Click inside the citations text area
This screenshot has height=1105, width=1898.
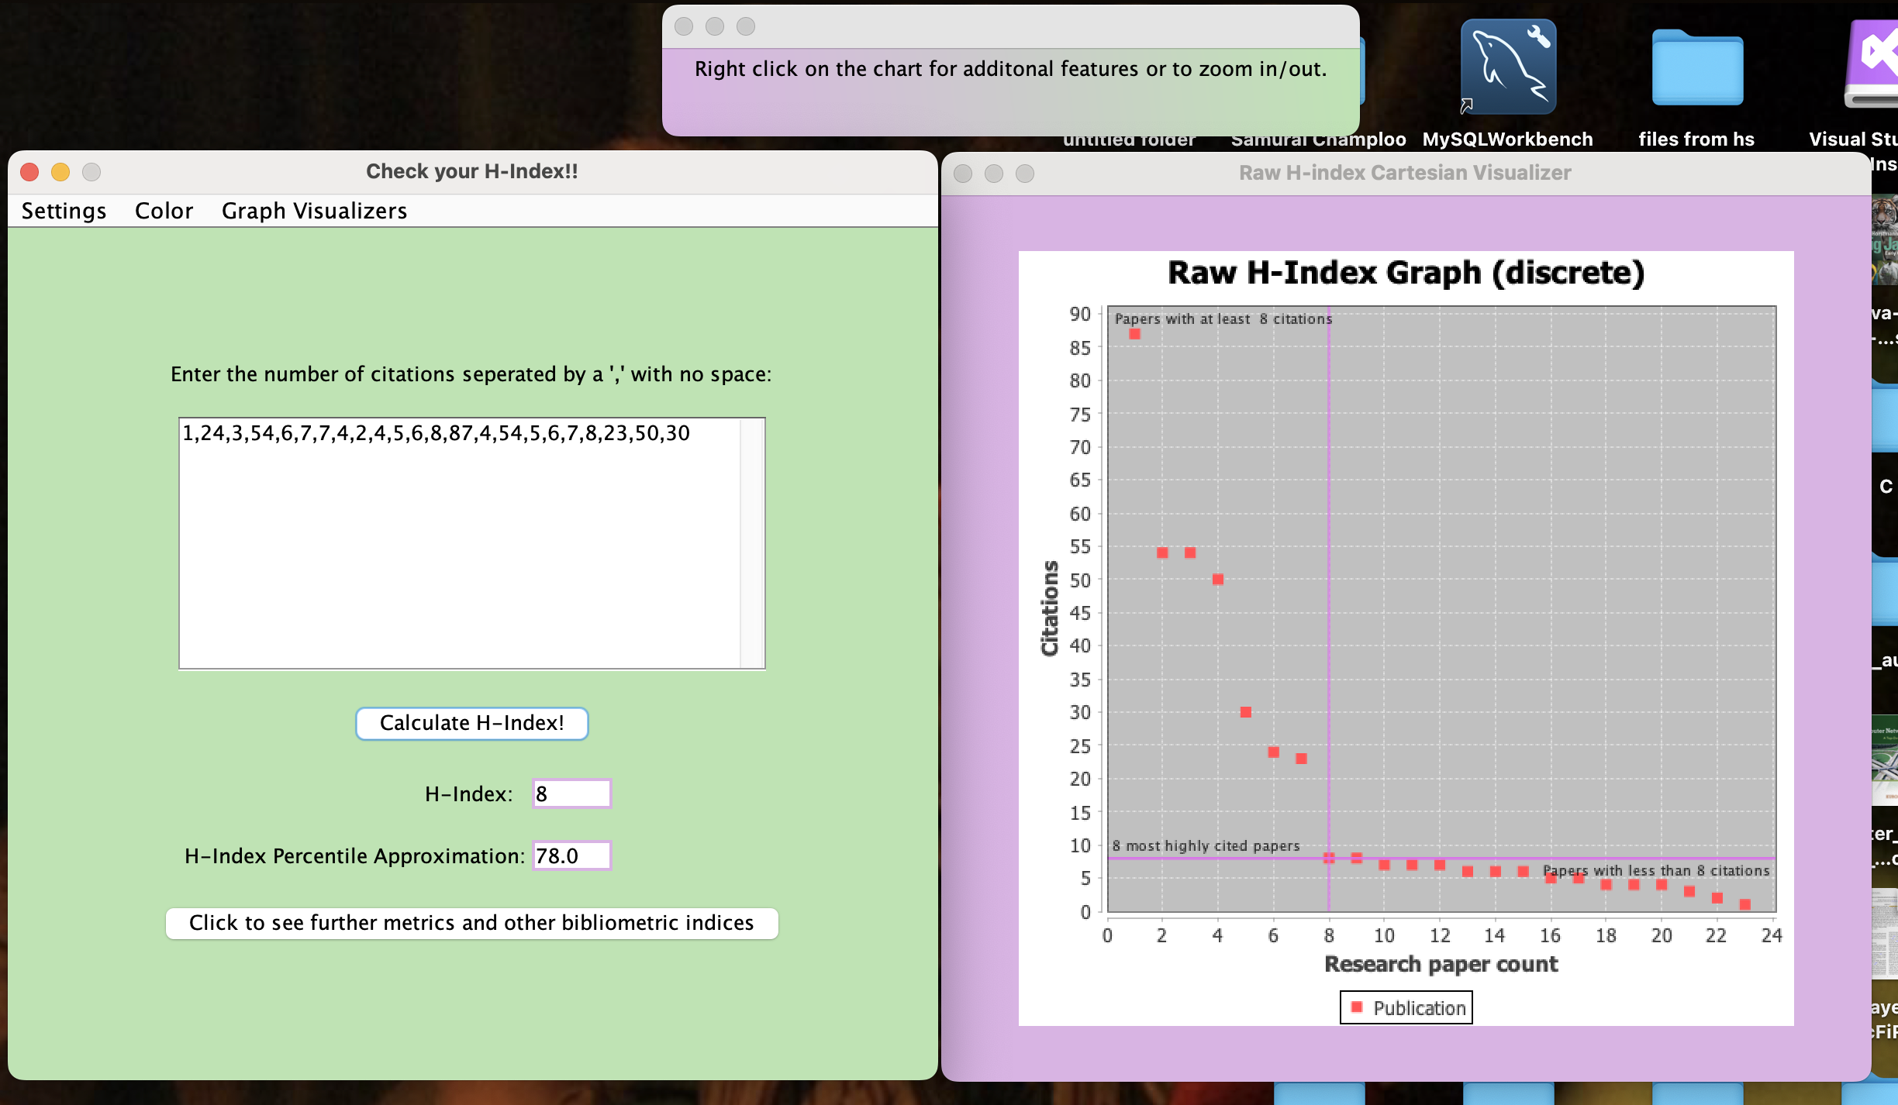pos(457,542)
